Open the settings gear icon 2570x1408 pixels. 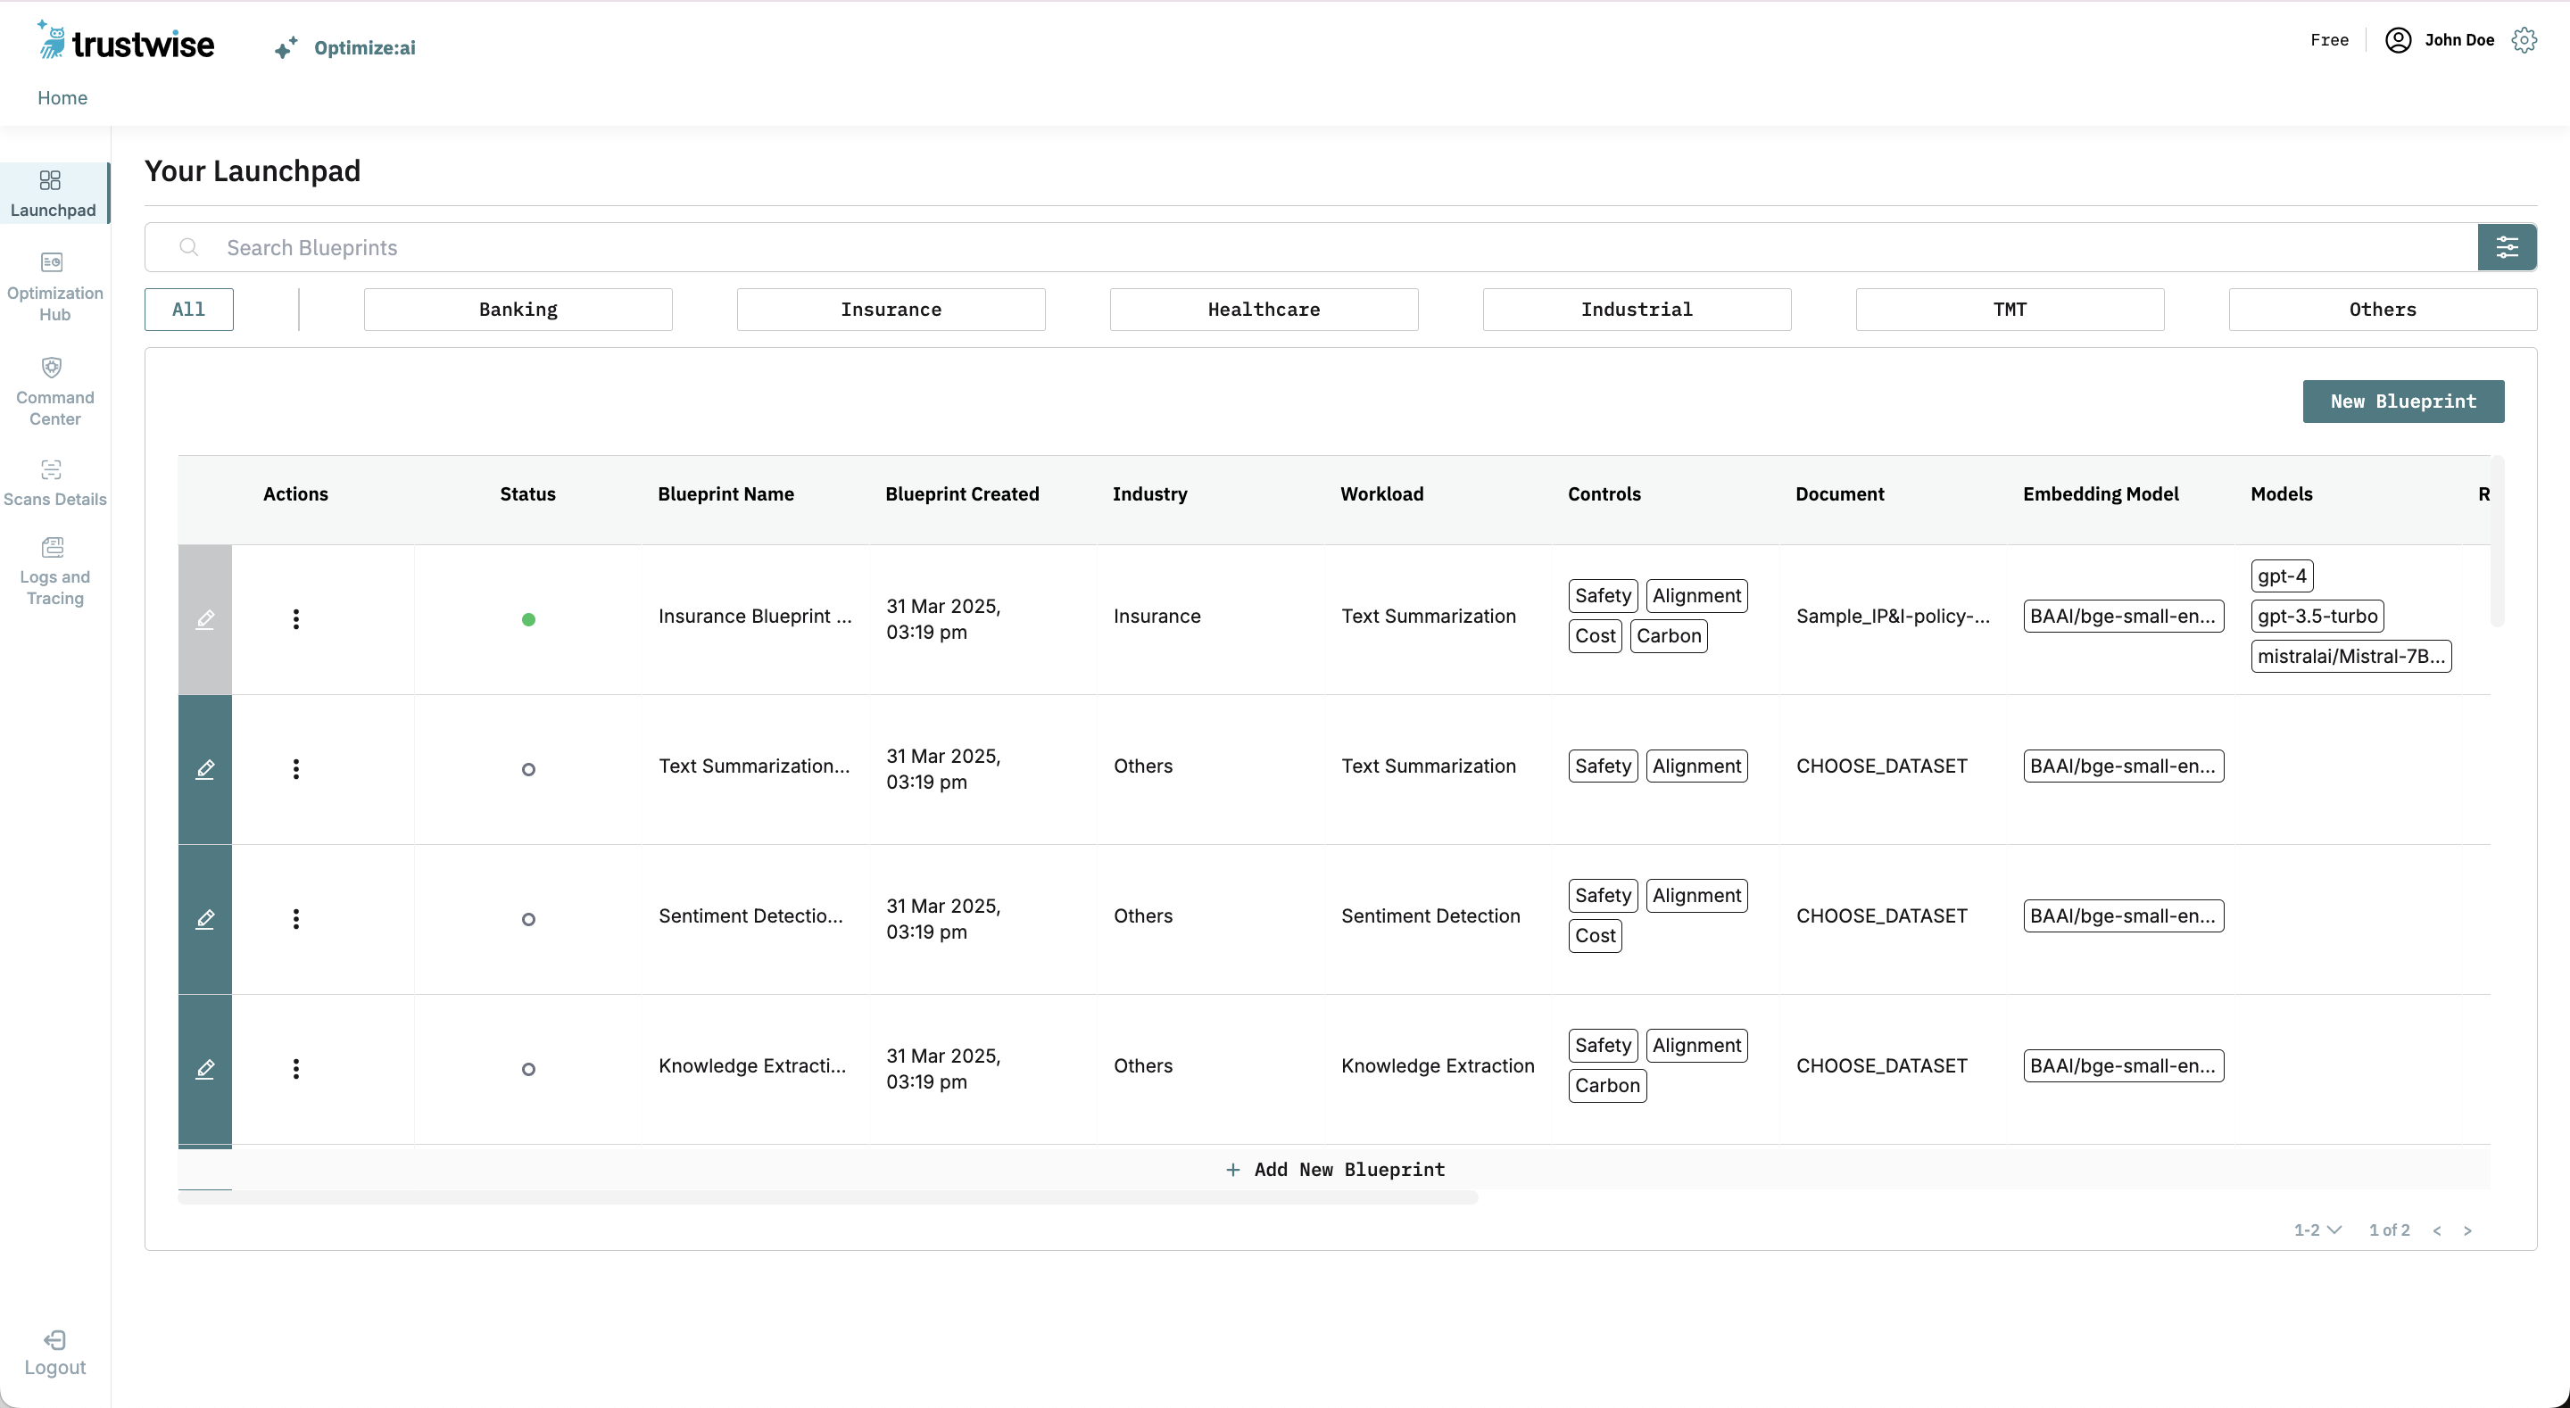point(2524,40)
